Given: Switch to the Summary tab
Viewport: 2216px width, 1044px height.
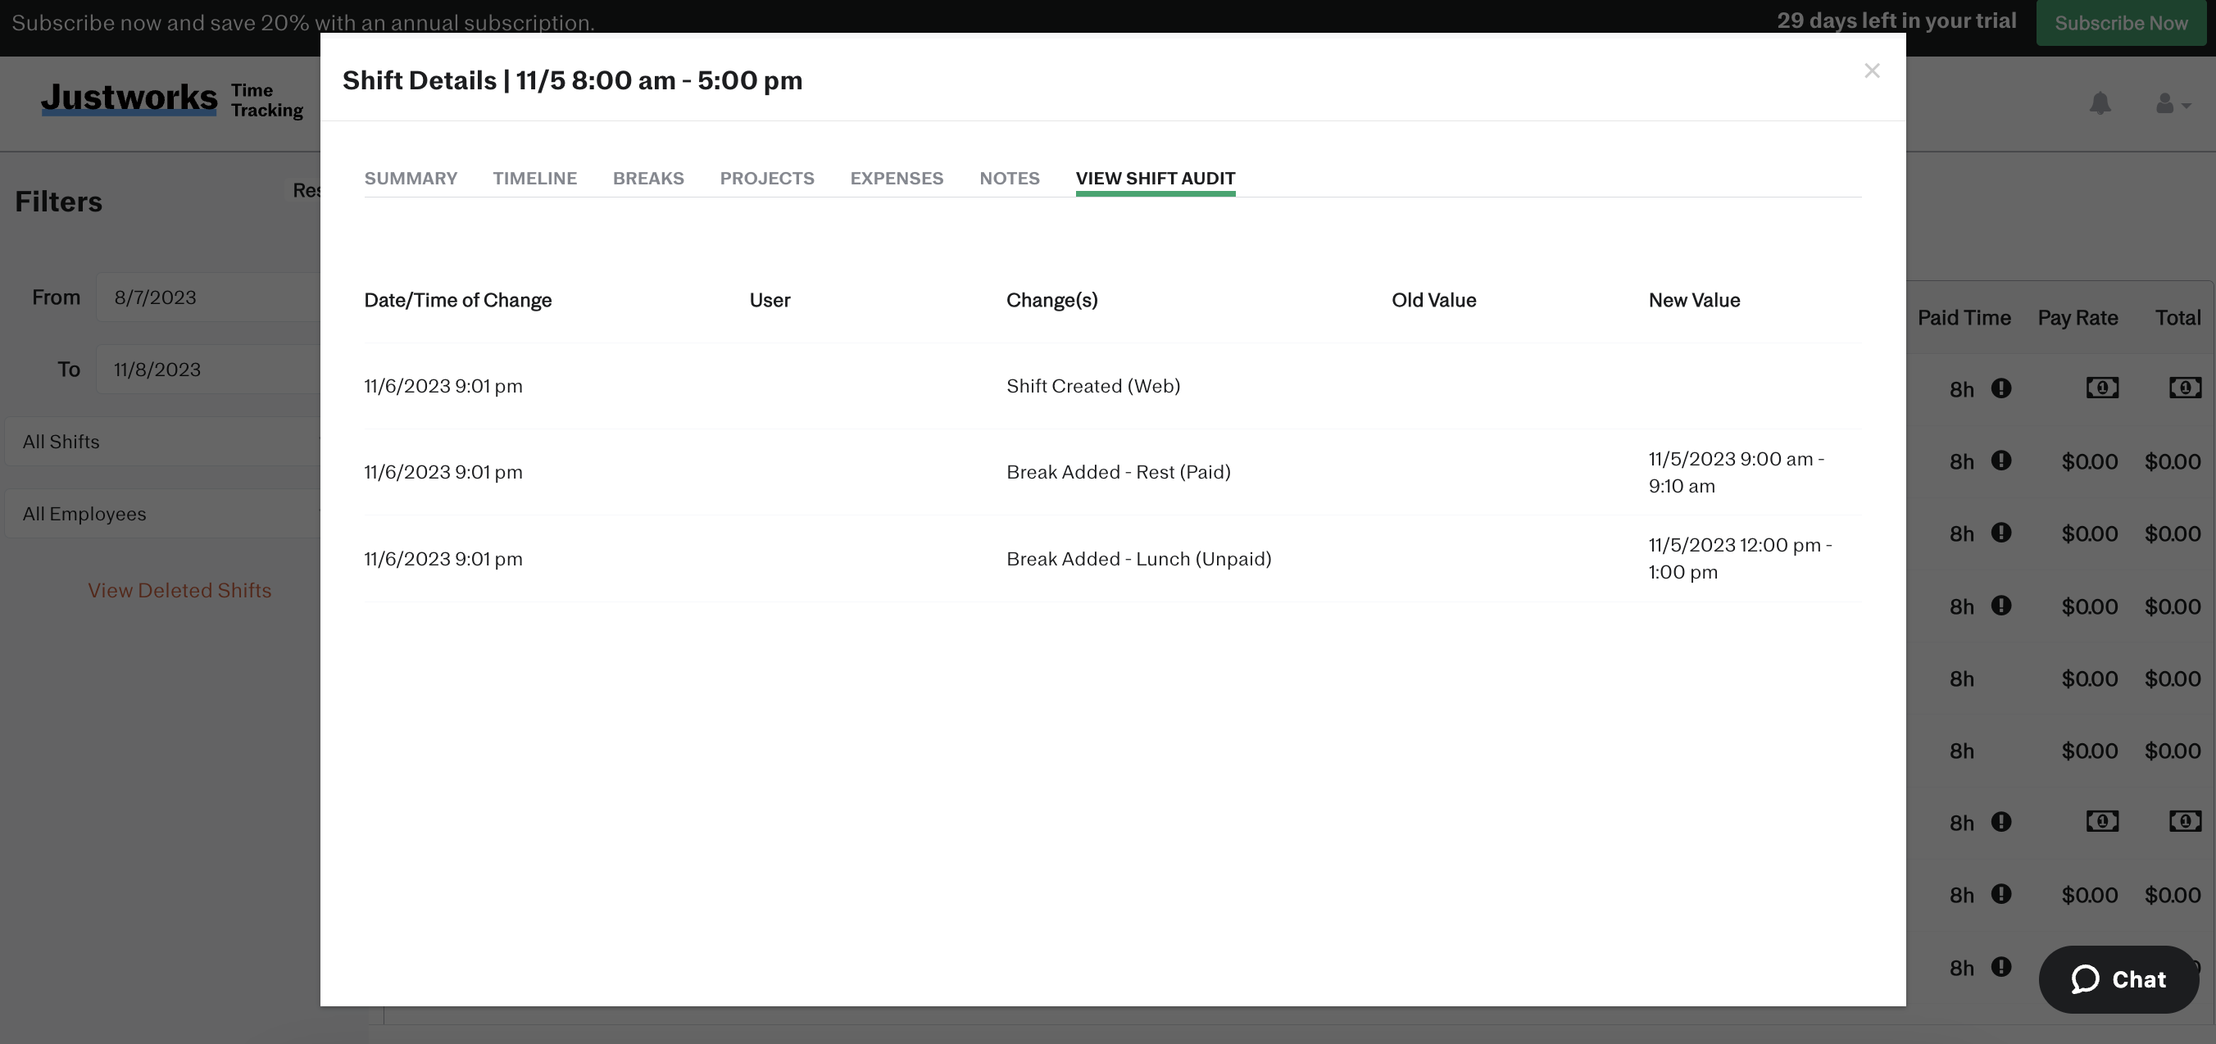Looking at the screenshot, I should coord(411,178).
